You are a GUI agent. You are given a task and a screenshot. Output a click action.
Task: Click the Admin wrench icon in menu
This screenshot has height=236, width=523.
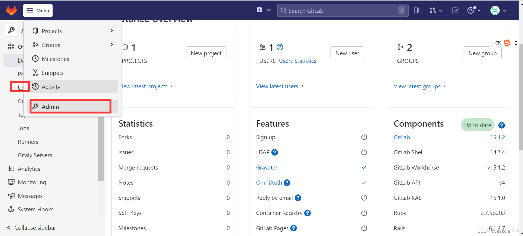point(35,106)
